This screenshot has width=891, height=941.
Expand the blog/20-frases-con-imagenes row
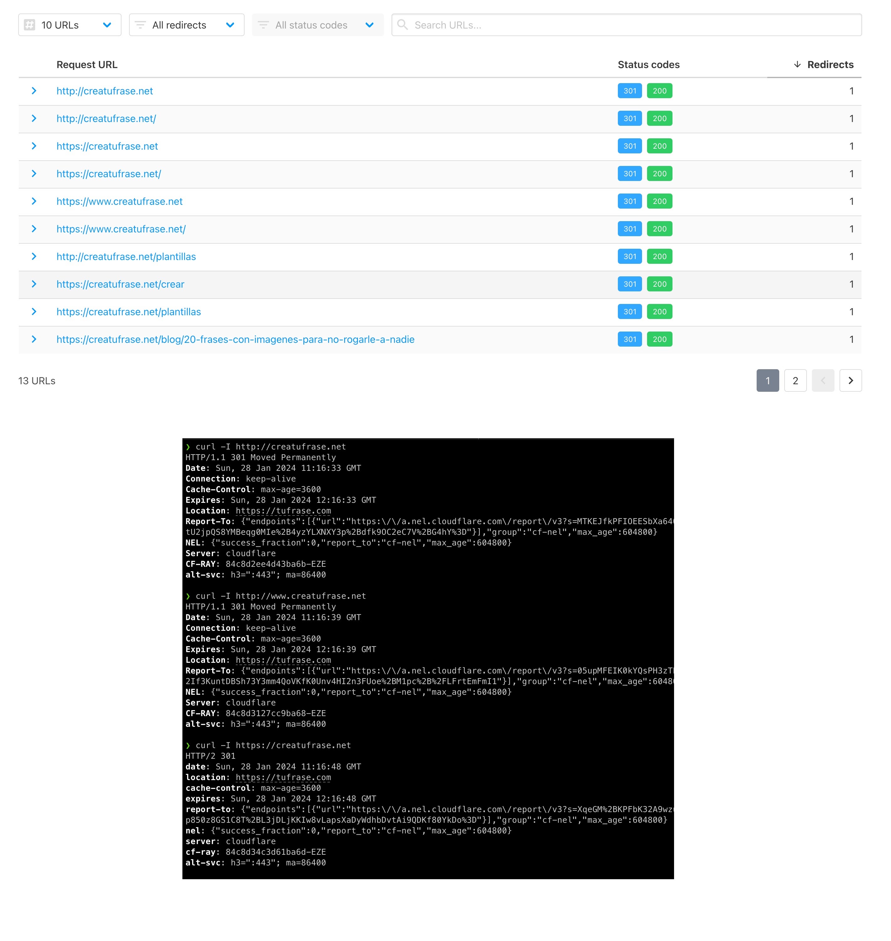click(x=34, y=339)
